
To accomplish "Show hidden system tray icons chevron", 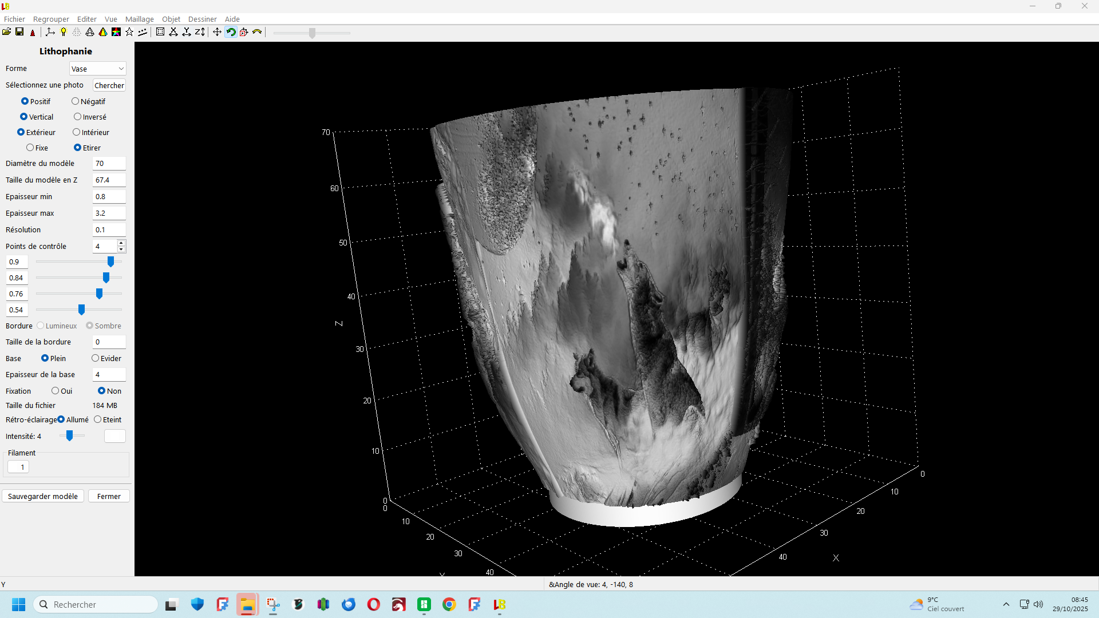I will click(x=1006, y=604).
